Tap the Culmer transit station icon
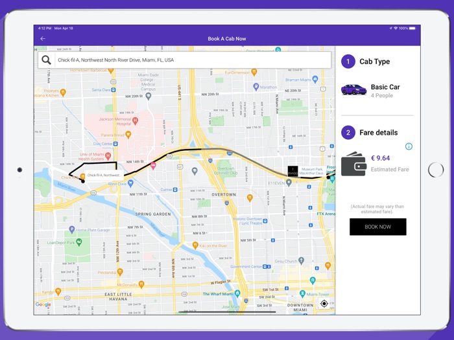 [175, 190]
